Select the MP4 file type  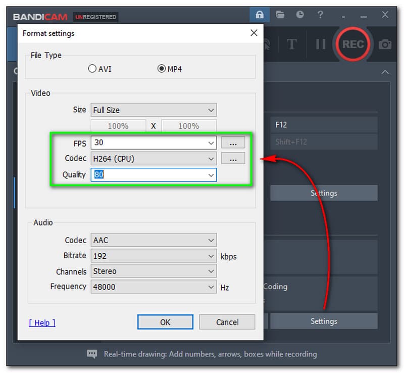point(162,69)
